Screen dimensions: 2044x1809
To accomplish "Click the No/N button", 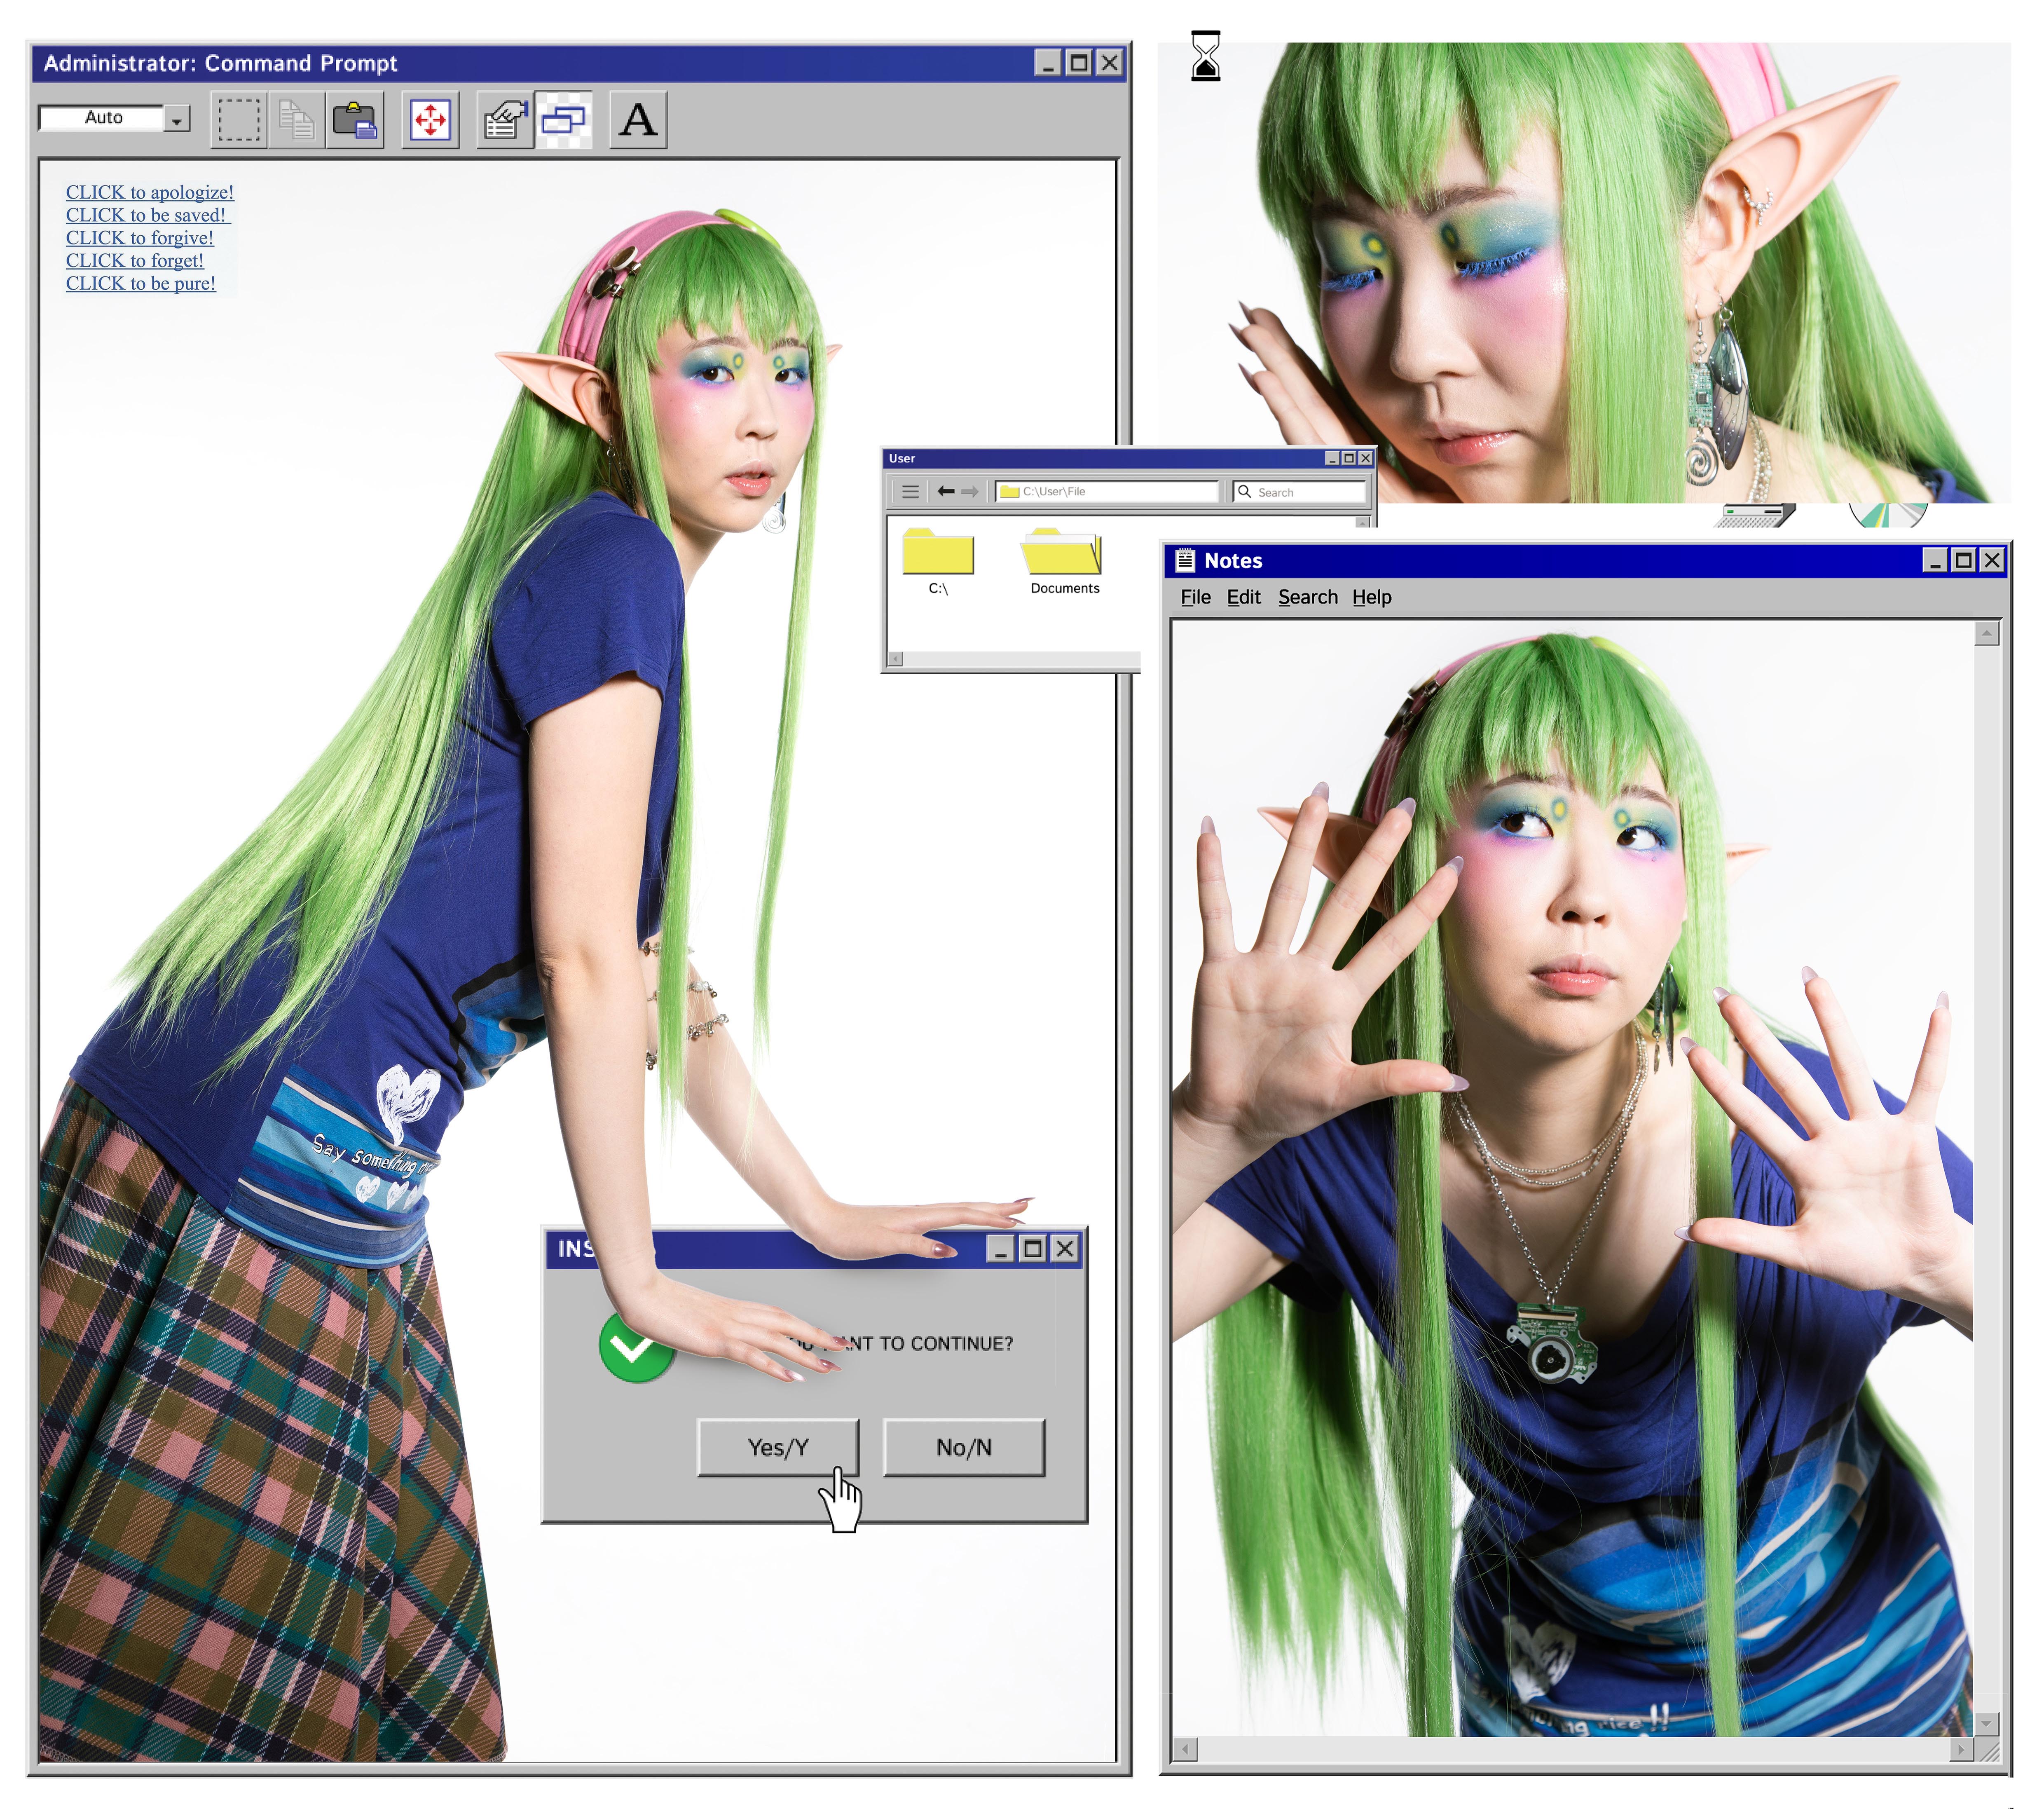I will click(964, 1447).
